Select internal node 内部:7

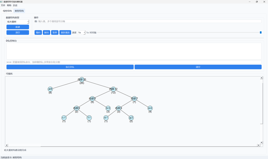pos(134,98)
